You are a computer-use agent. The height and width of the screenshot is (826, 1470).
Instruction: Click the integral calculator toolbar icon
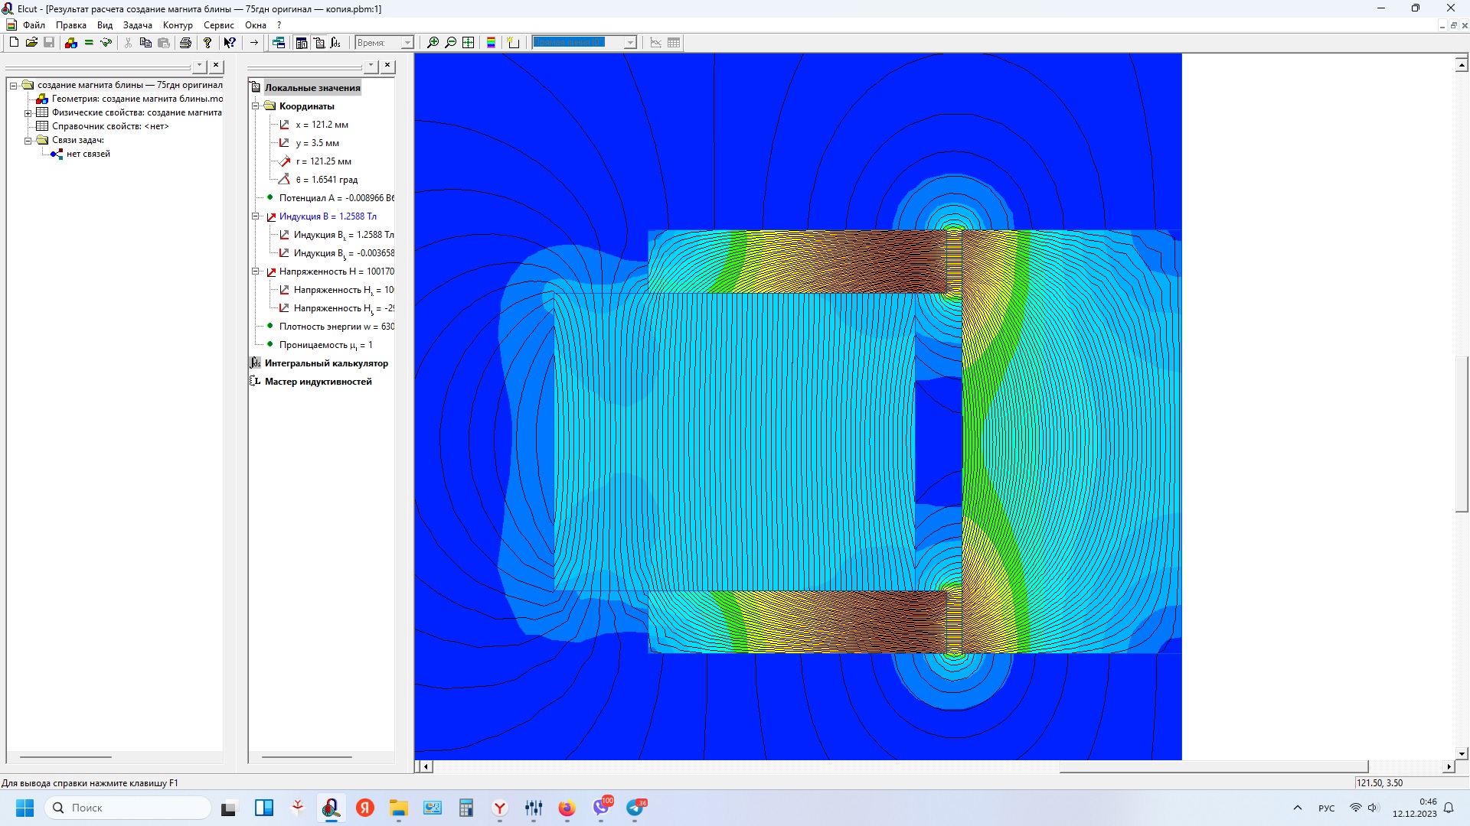(335, 43)
